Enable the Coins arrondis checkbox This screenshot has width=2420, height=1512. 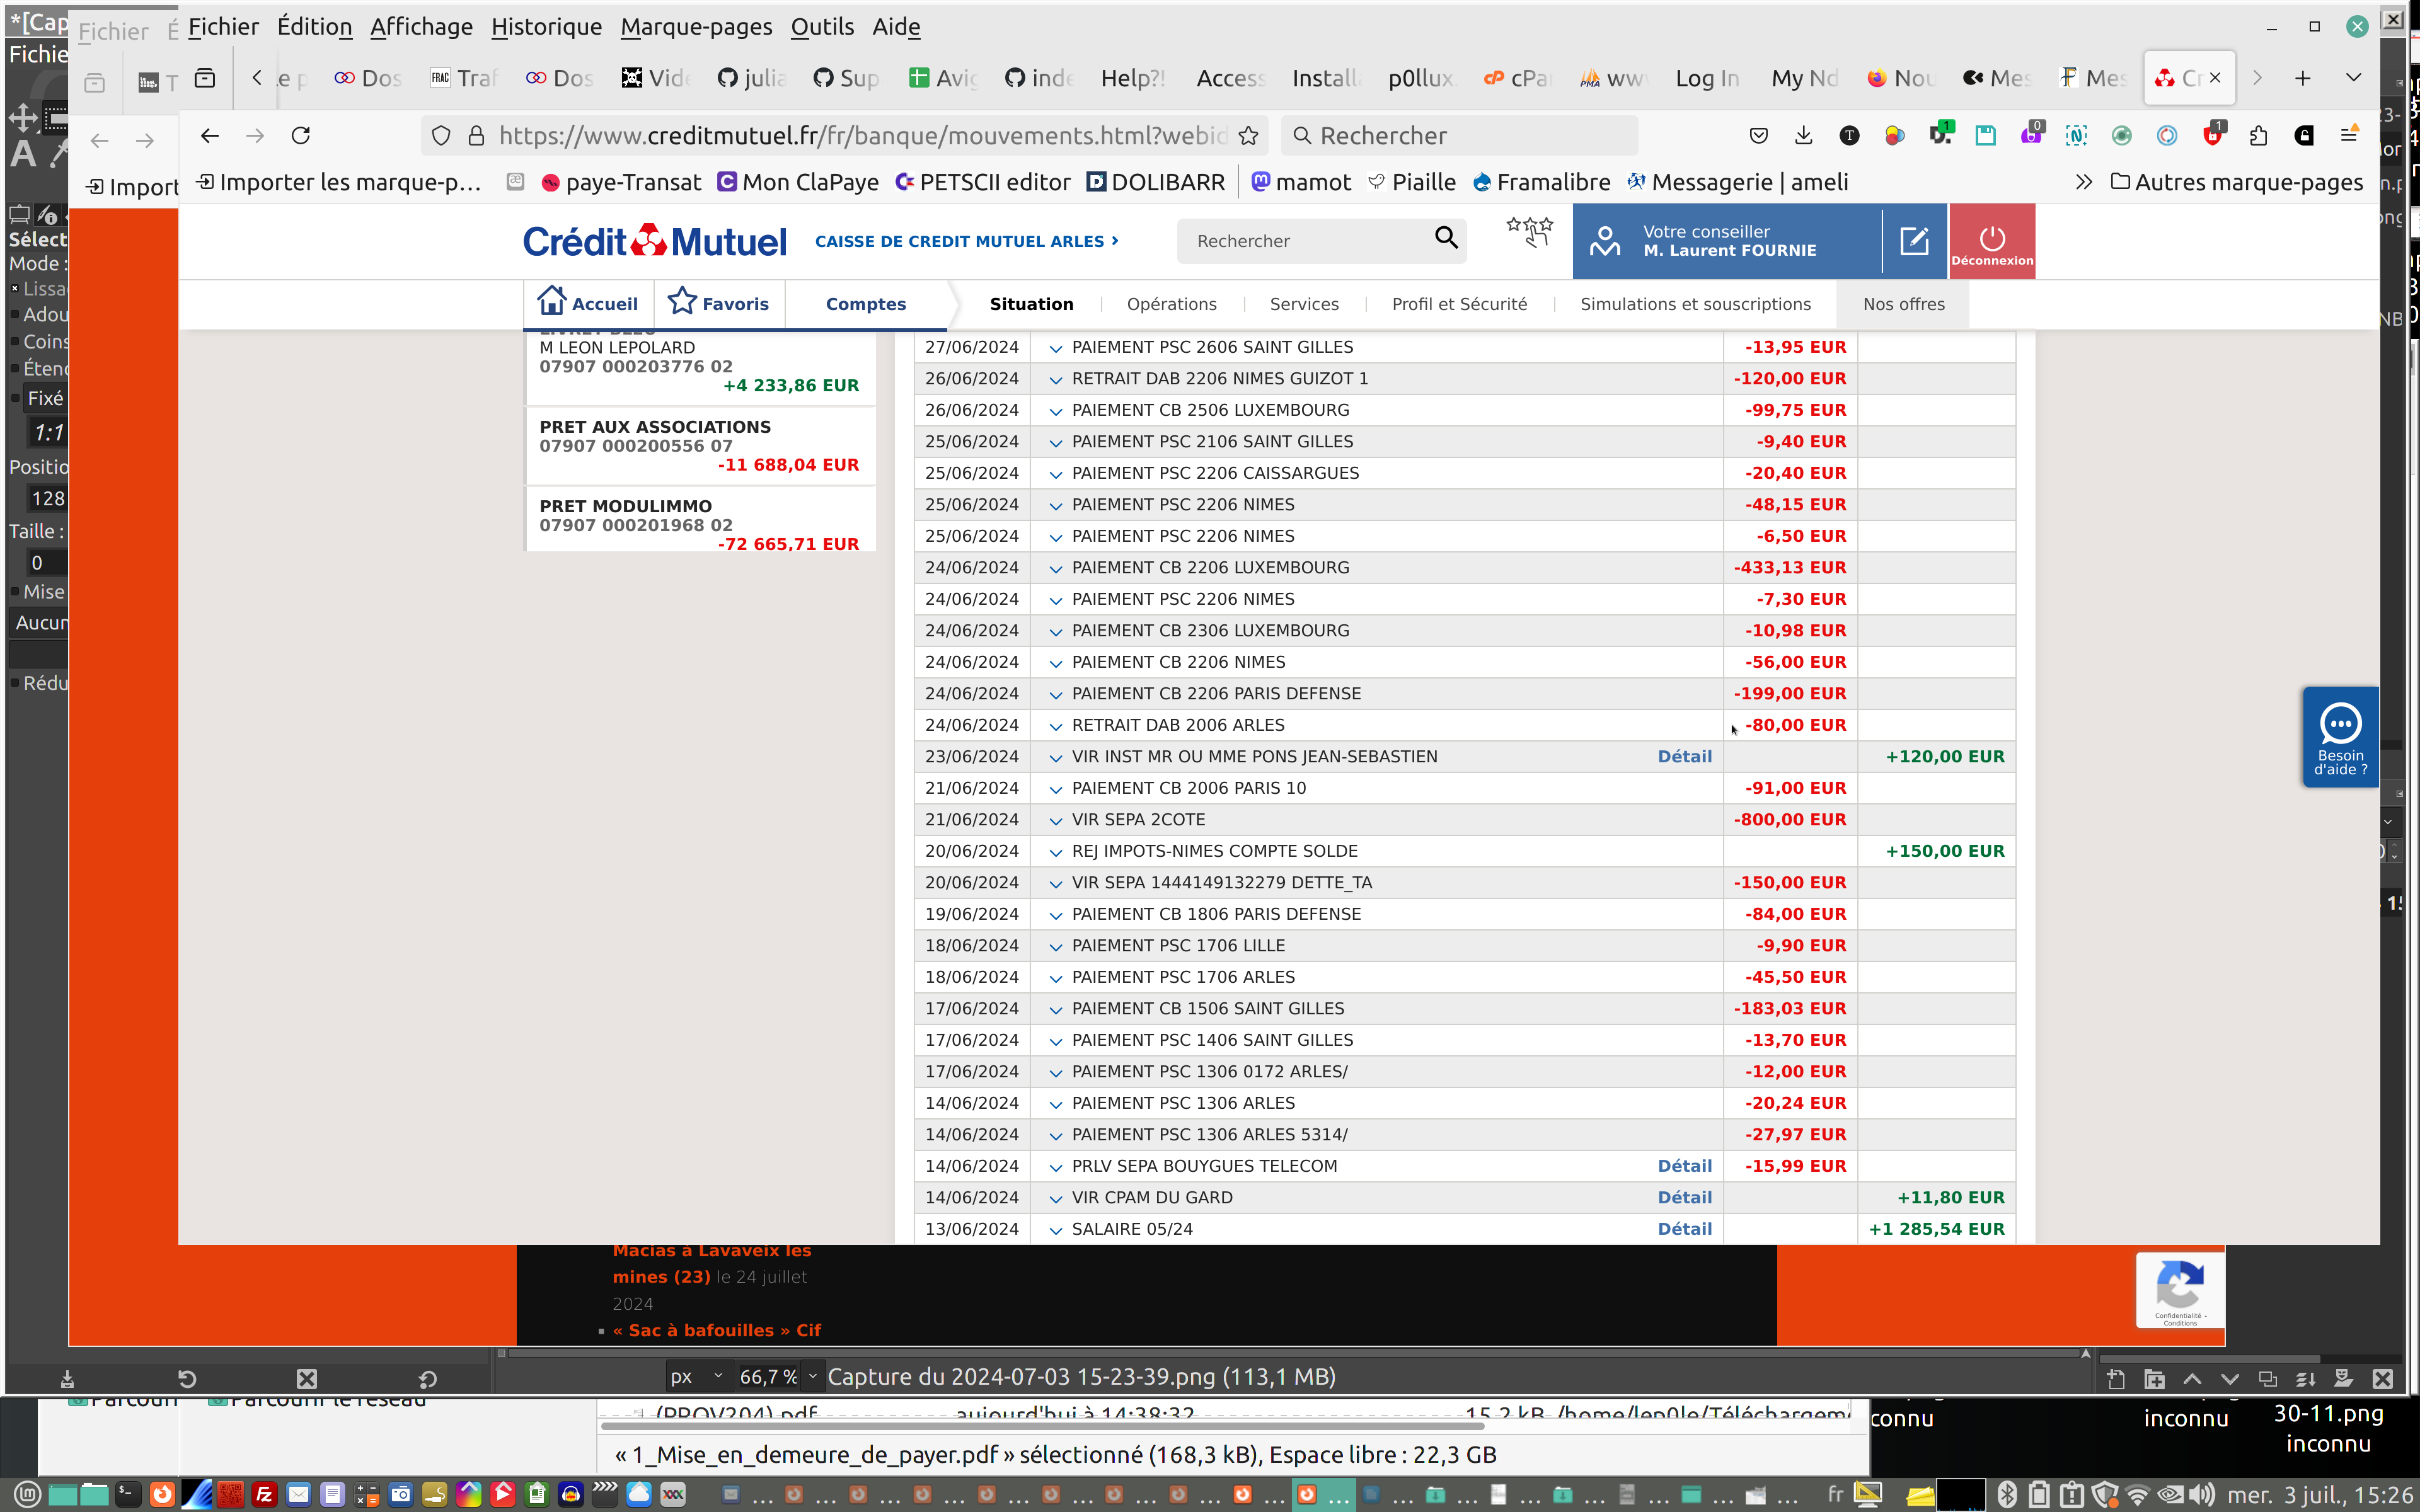point(15,342)
